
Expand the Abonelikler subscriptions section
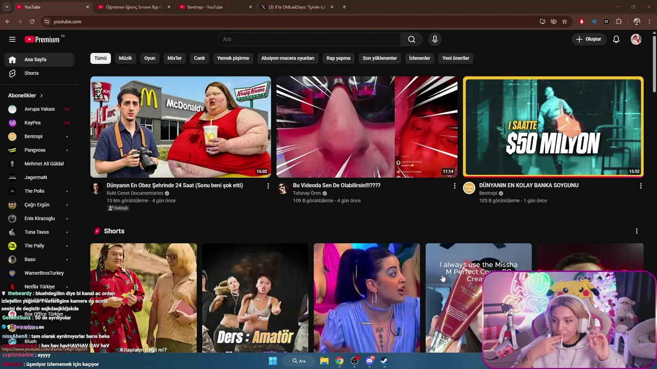[x=26, y=96]
